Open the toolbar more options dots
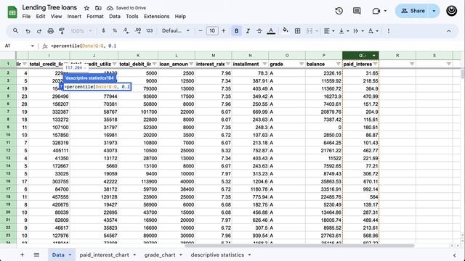 coord(389,30)
